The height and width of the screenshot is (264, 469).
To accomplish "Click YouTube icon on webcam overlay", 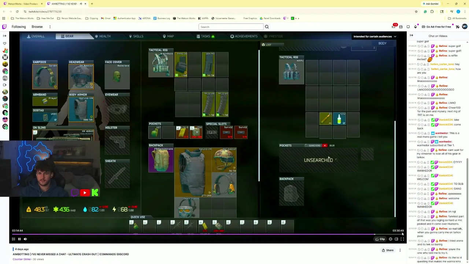I will click(x=85, y=193).
